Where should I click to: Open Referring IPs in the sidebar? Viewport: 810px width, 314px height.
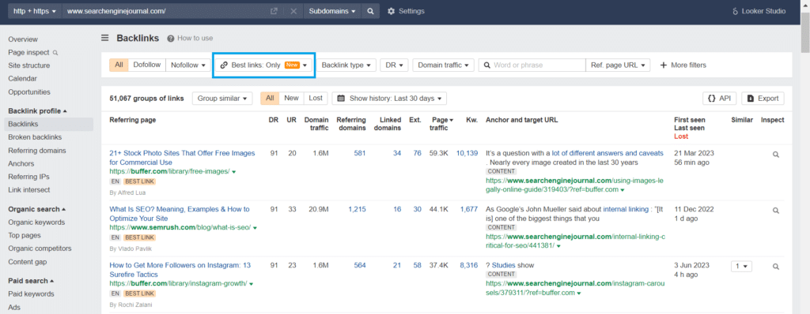click(29, 177)
